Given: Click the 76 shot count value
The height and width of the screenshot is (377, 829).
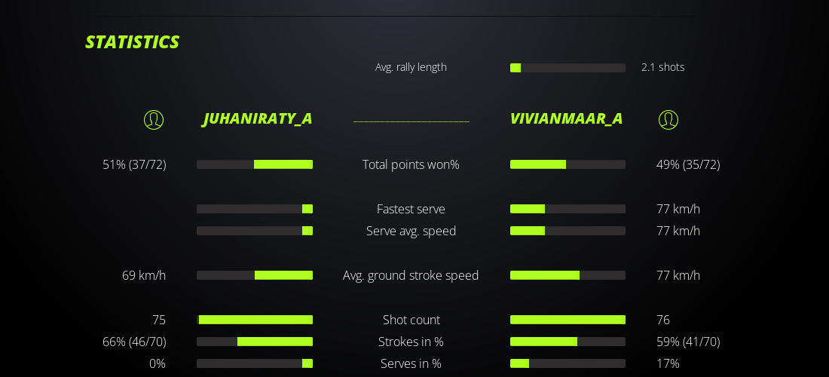Looking at the screenshot, I should (663, 320).
